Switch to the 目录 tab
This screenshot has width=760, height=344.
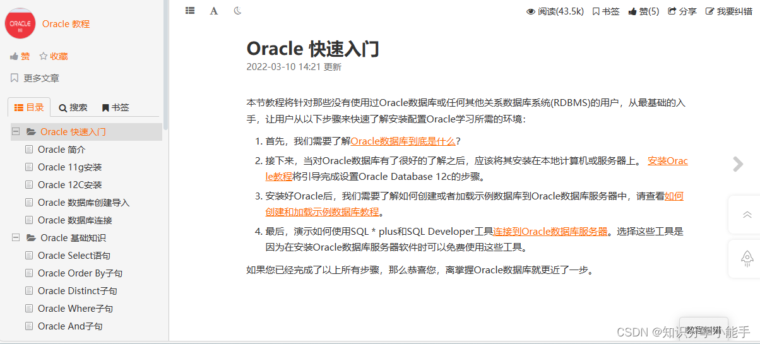(29, 107)
